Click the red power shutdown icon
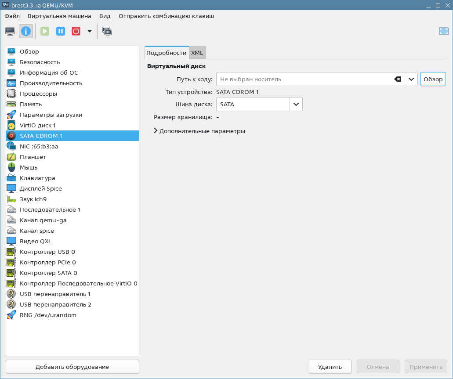 coord(76,31)
